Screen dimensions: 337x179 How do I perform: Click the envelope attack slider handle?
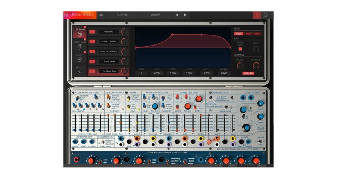[108, 115]
